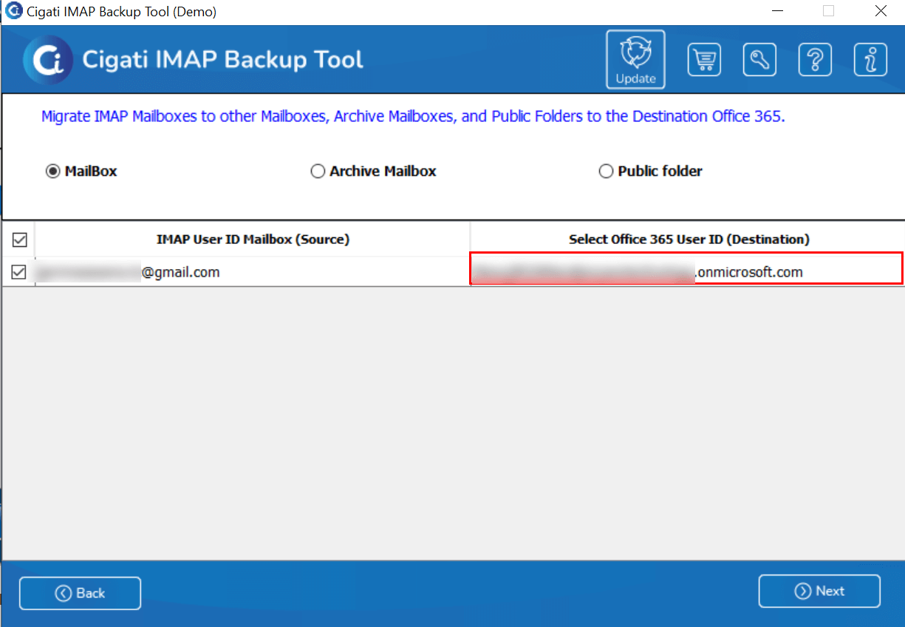Open the Office 365 destination user ID dropdown
The height and width of the screenshot is (627, 905).
click(686, 268)
